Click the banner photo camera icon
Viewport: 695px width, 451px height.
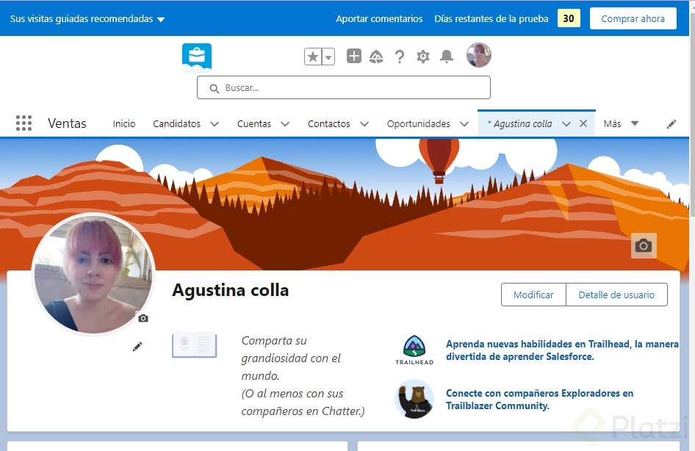pos(644,245)
